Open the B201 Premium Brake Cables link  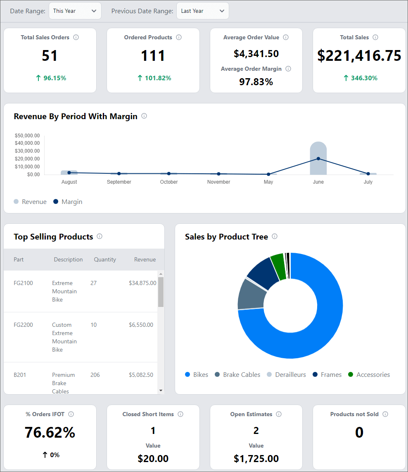coord(19,374)
